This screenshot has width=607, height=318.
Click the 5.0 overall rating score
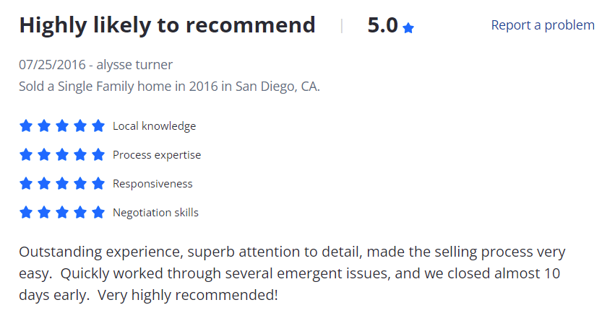[382, 25]
